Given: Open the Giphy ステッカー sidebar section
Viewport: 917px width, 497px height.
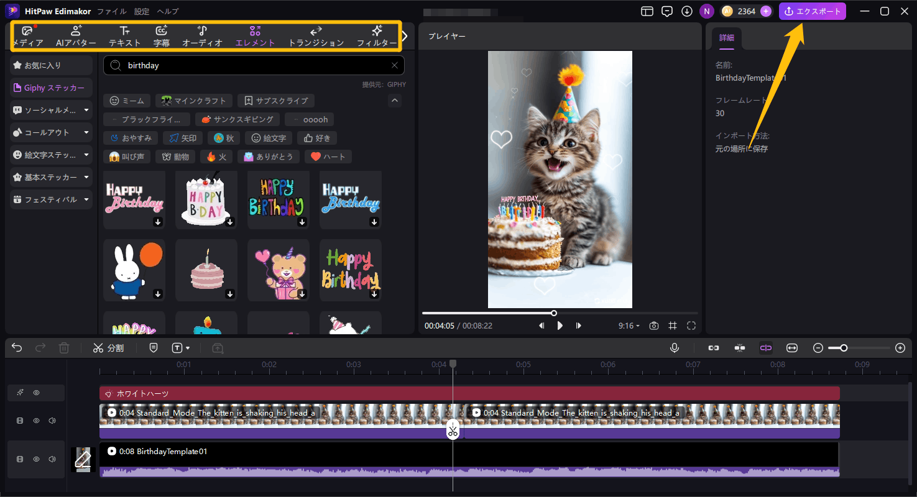Looking at the screenshot, I should click(50, 87).
